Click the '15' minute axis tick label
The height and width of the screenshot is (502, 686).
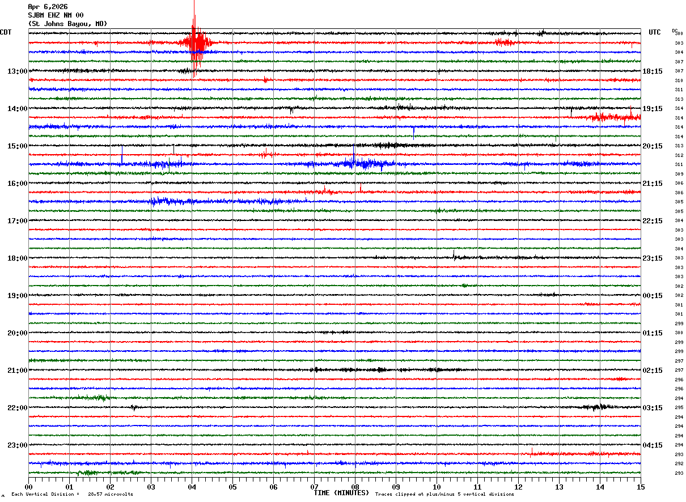tap(641, 487)
